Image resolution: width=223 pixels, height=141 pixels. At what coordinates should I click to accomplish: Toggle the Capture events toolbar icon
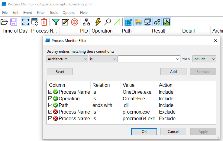[x=25, y=22]
